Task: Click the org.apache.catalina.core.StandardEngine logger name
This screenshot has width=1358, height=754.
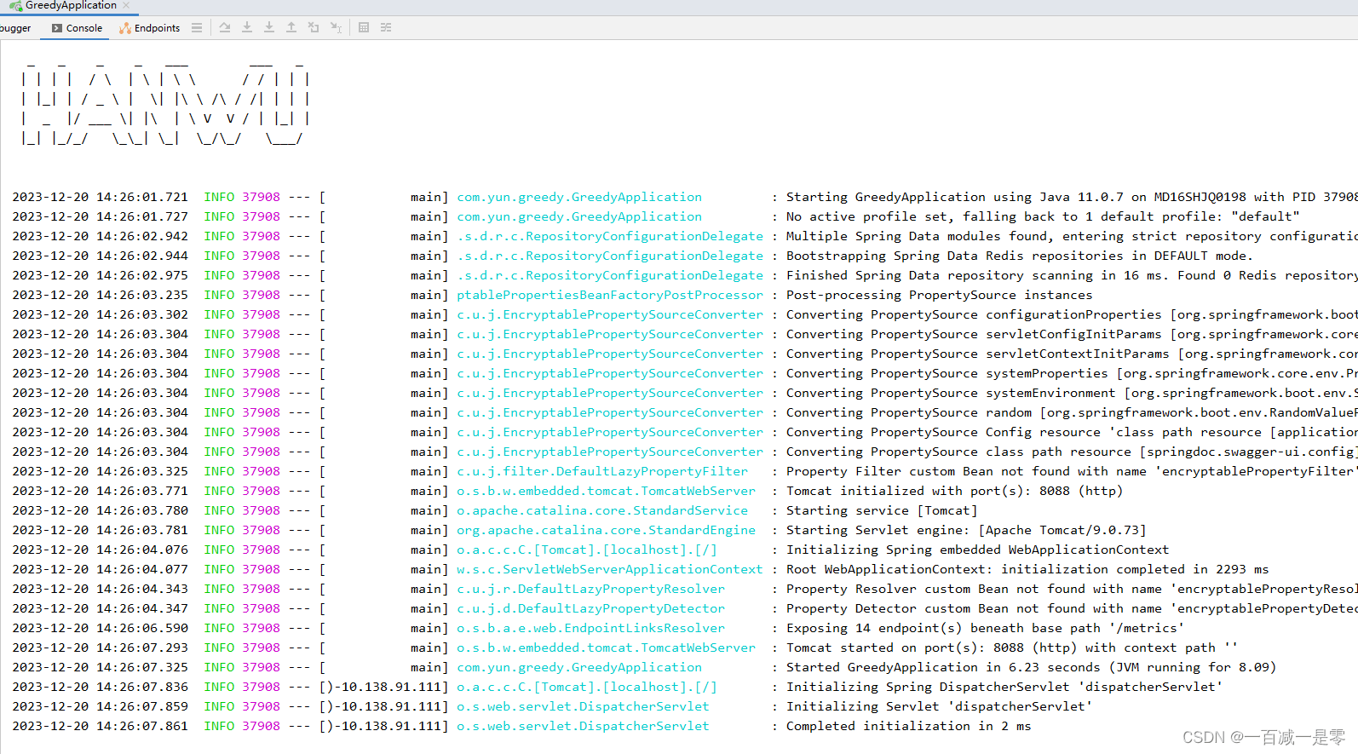Action: pyautogui.click(x=606, y=530)
